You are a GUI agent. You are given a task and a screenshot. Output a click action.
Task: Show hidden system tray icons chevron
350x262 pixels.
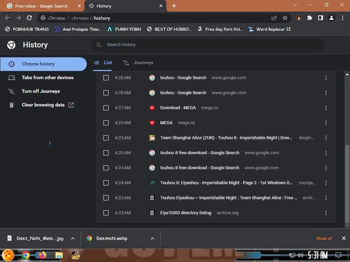pos(284,255)
